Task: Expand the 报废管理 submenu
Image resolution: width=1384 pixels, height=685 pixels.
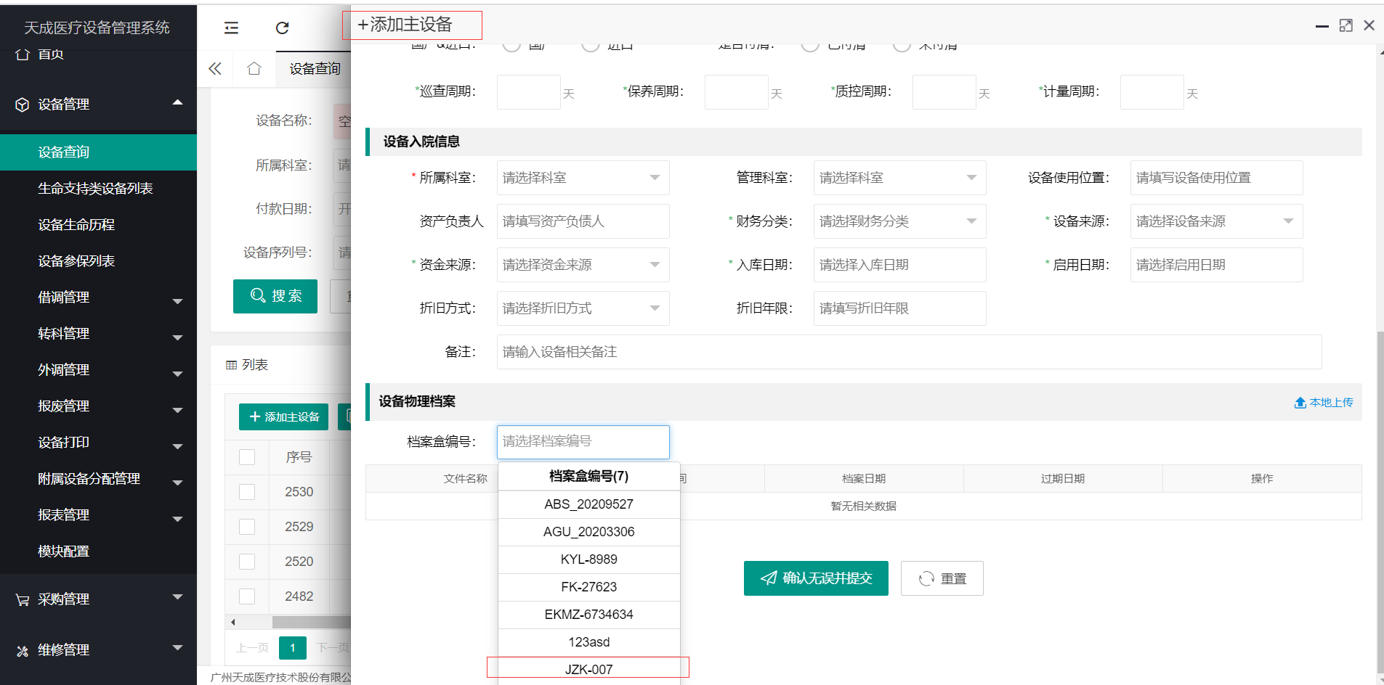Action: click(177, 410)
